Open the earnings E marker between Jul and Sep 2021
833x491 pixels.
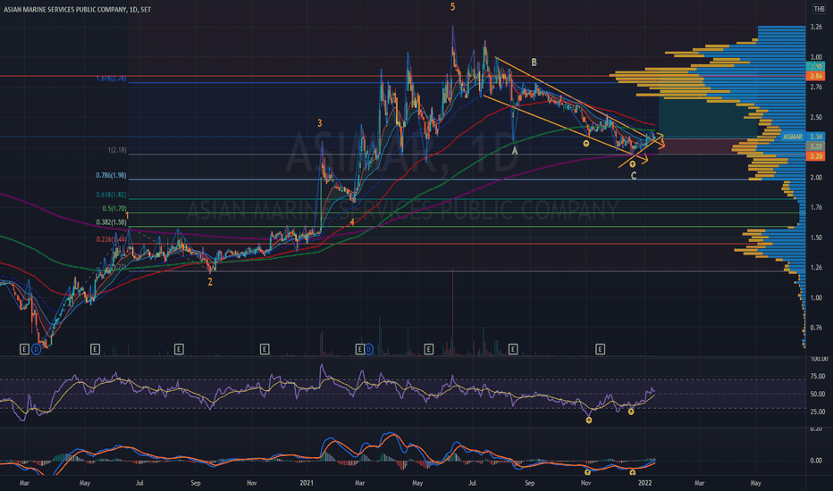coord(513,349)
